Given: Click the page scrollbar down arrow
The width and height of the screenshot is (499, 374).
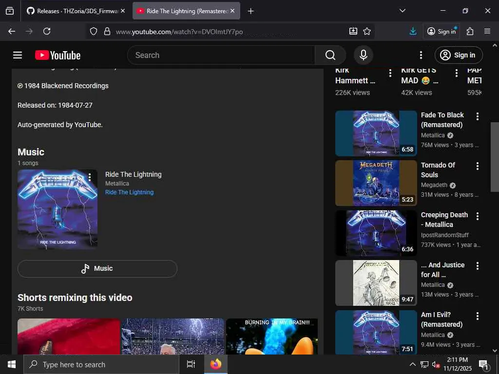Looking at the screenshot, I should point(495,351).
